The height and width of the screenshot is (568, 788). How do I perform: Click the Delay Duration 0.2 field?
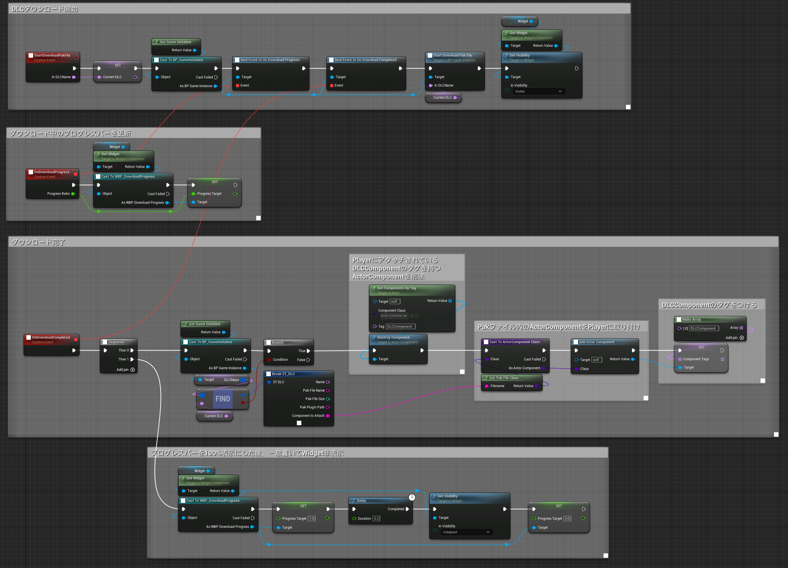click(376, 518)
